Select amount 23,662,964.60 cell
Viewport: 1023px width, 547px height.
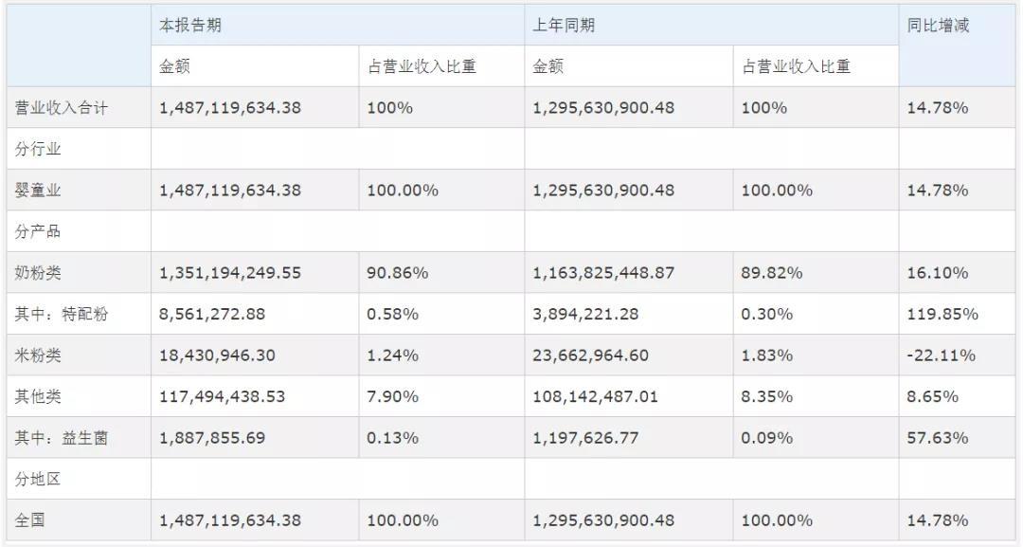pos(591,356)
